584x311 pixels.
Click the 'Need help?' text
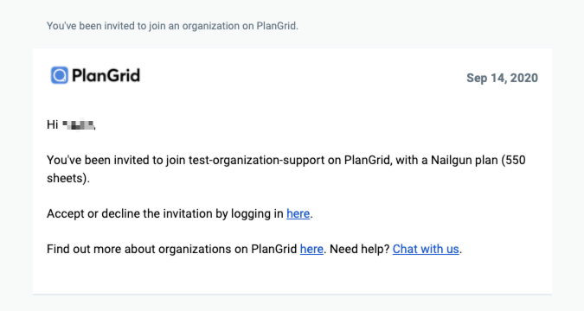click(x=359, y=249)
